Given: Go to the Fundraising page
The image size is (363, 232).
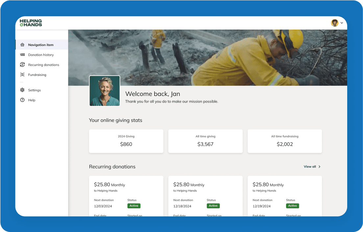Looking at the screenshot, I should coord(37,75).
